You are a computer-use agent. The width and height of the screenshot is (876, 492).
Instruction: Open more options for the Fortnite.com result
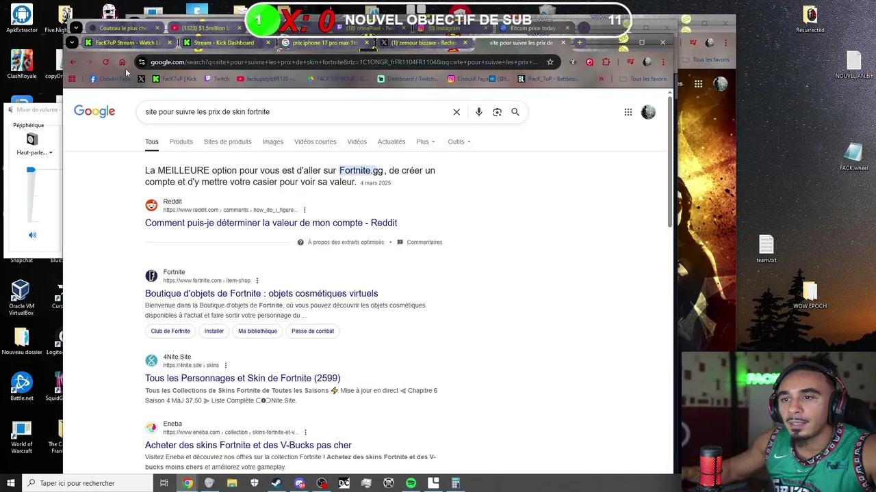[257, 281]
